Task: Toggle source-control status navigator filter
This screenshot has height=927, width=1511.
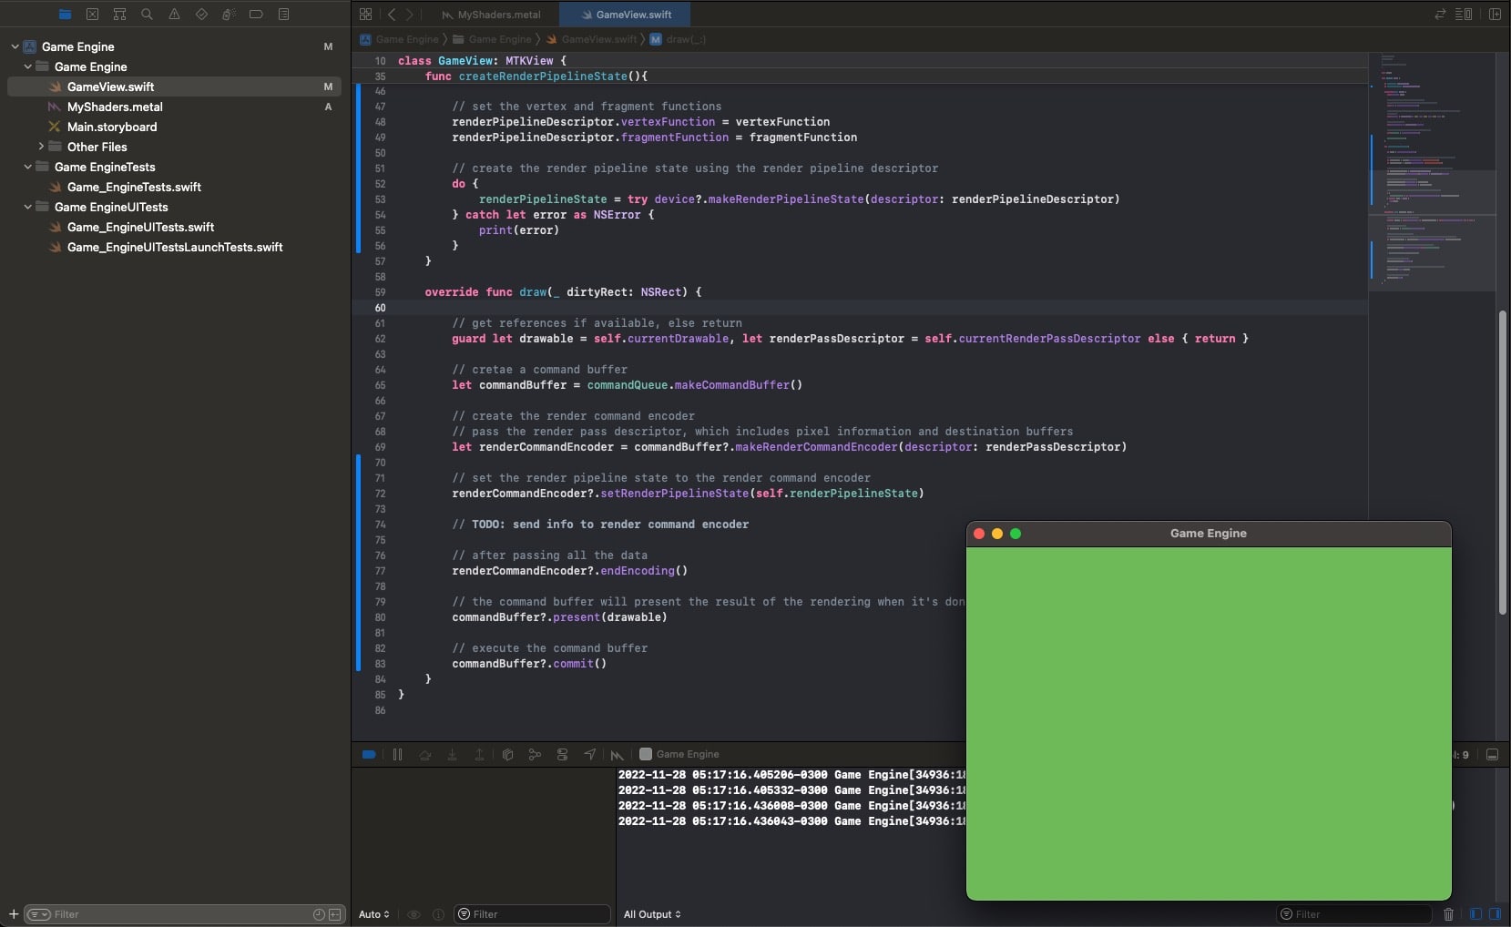Action: click(335, 914)
